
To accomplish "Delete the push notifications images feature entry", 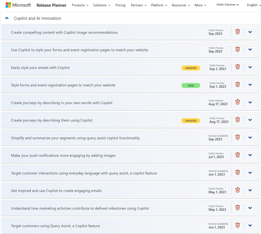I will (x=237, y=155).
